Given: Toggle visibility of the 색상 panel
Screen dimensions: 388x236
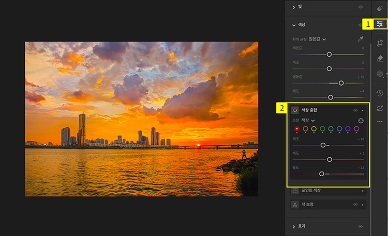Looking at the screenshot, I should point(360,25).
